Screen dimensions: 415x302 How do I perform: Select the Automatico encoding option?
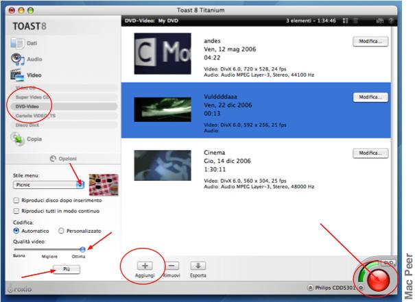[16, 231]
